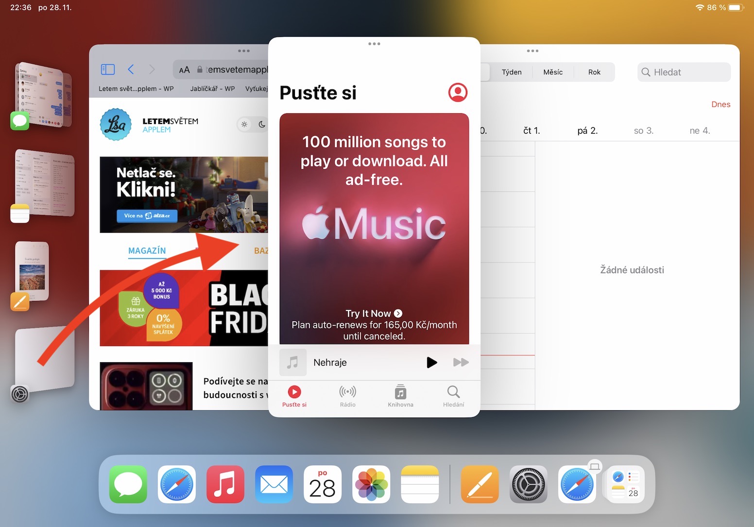Switch website to light mode with sun icon
Screen dimensions: 754x527
coord(244,124)
